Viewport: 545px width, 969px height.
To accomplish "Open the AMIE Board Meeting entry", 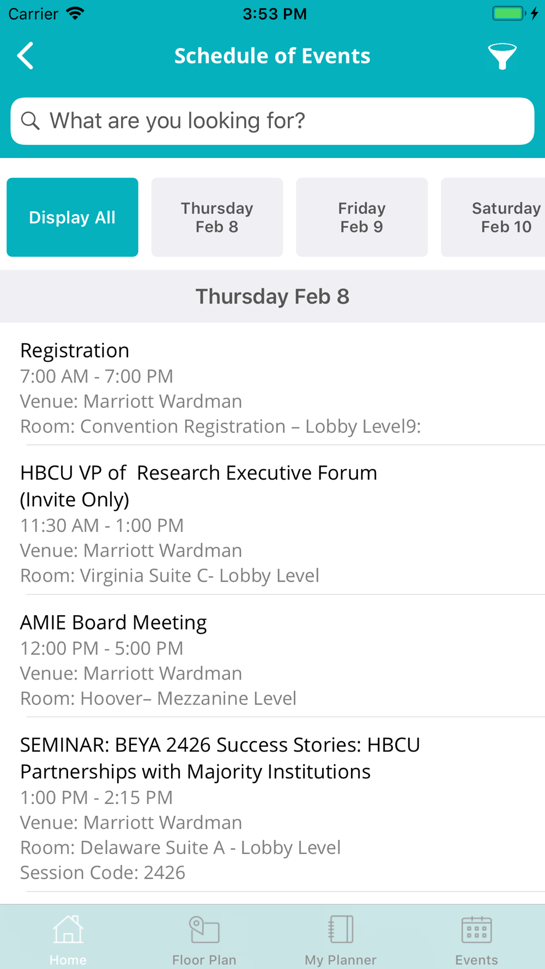I will tap(218, 659).
